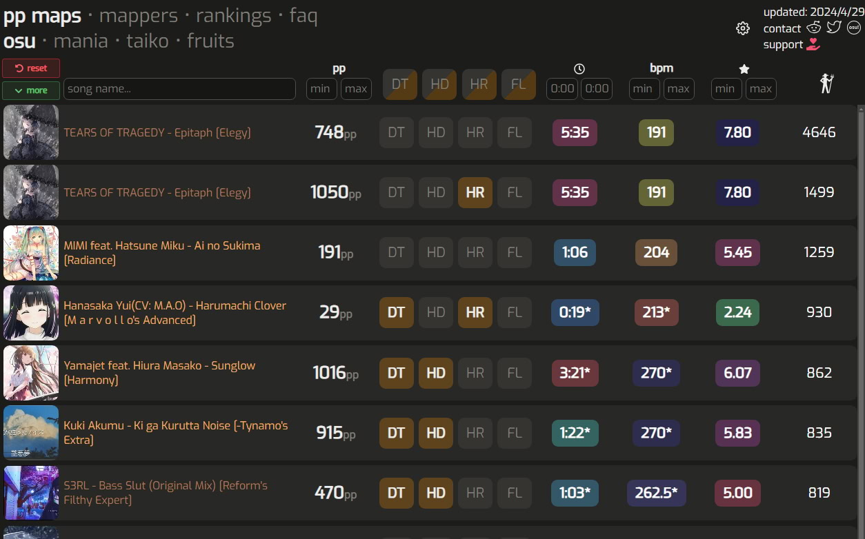Expand the green "more" filter options
The height and width of the screenshot is (539, 865).
click(31, 90)
